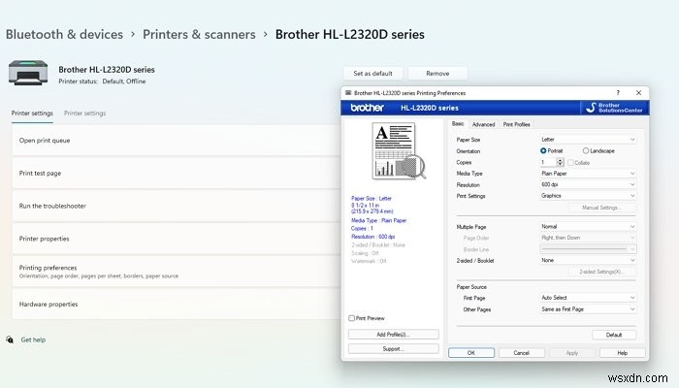Viewport: 679px width, 388px height.
Task: Click the Get help icon
Action: click(x=10, y=339)
